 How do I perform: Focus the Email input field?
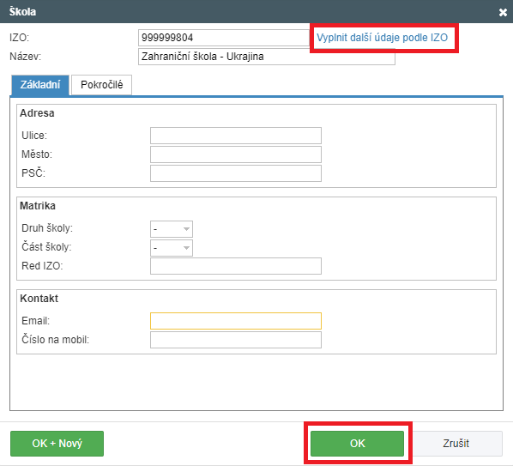236,321
